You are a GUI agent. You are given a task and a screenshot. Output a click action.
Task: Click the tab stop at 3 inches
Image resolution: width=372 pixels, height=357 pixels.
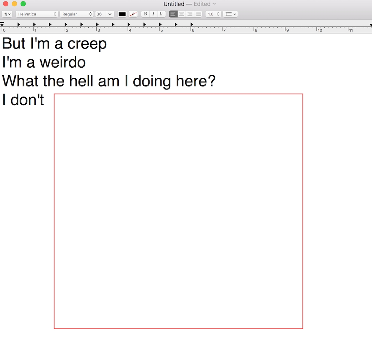(x=97, y=24)
